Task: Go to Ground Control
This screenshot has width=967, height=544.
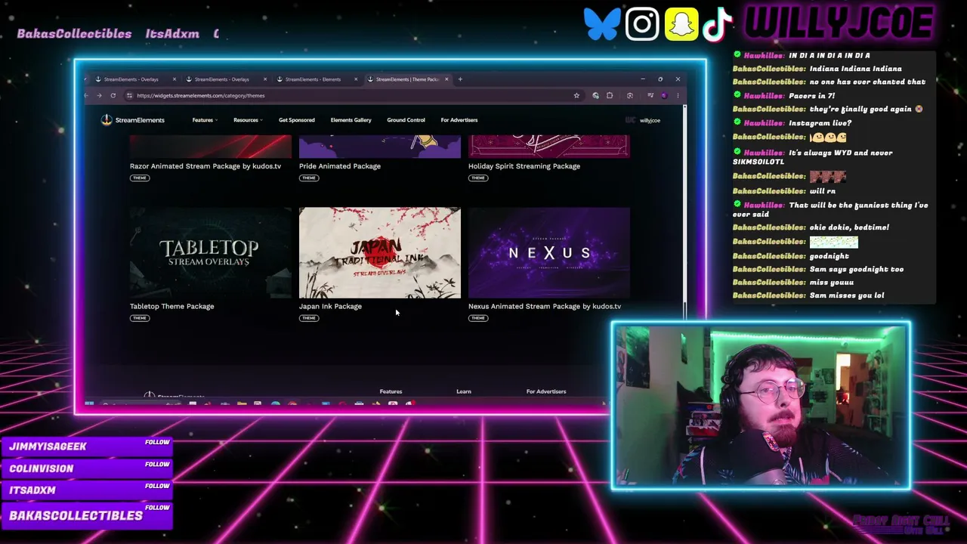Action: [x=406, y=119]
